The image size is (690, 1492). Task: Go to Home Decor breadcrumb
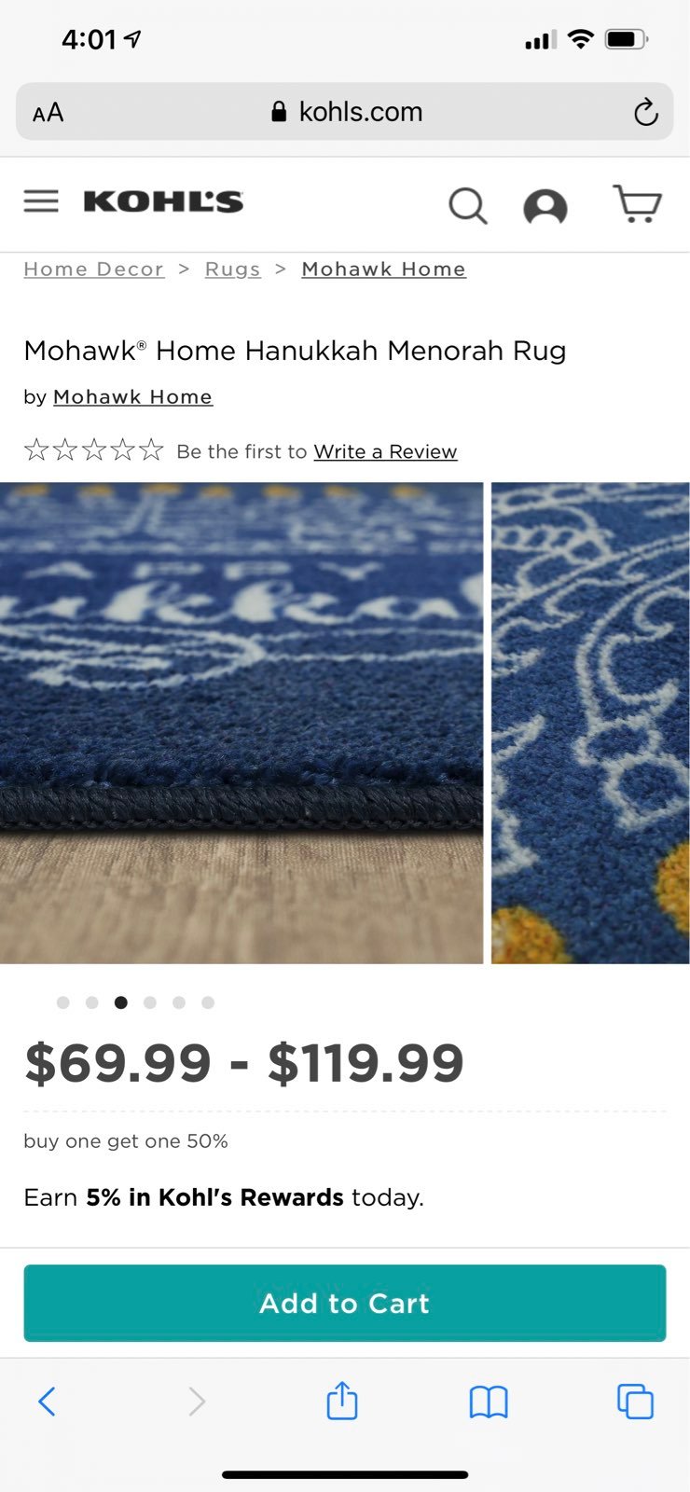coord(93,269)
